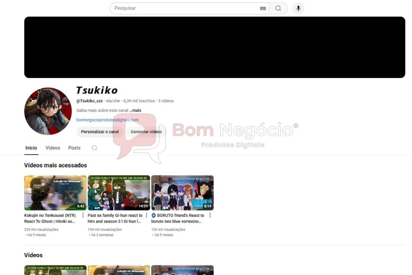Click the Vídeos mais acessados heading
412x275 pixels.
point(56,165)
